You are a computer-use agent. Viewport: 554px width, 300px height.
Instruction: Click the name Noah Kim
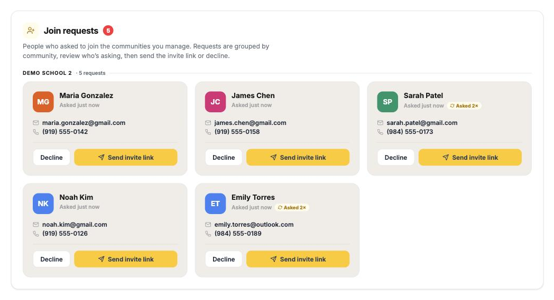pyautogui.click(x=76, y=197)
